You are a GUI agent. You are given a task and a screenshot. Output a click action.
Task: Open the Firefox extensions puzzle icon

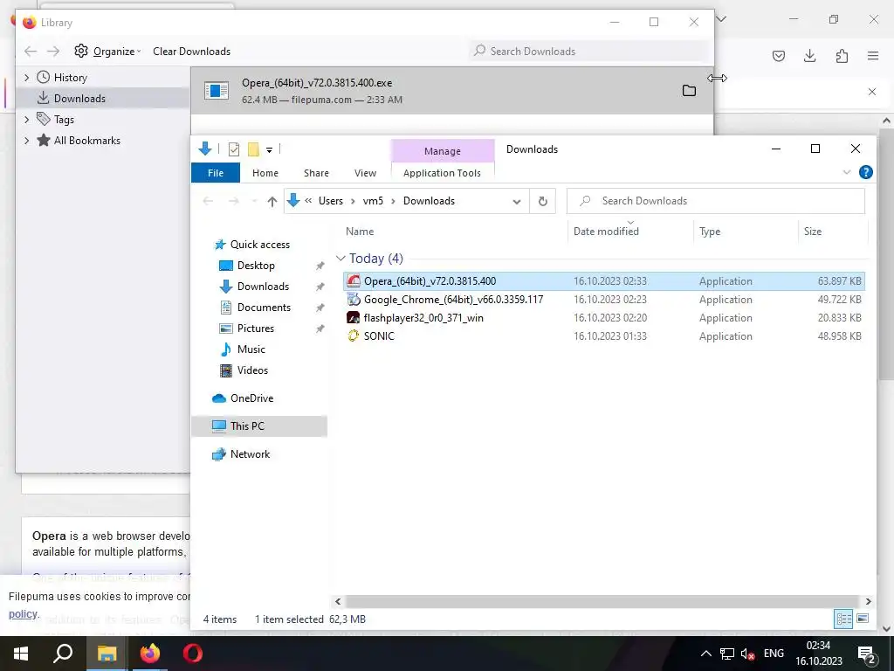(x=842, y=56)
